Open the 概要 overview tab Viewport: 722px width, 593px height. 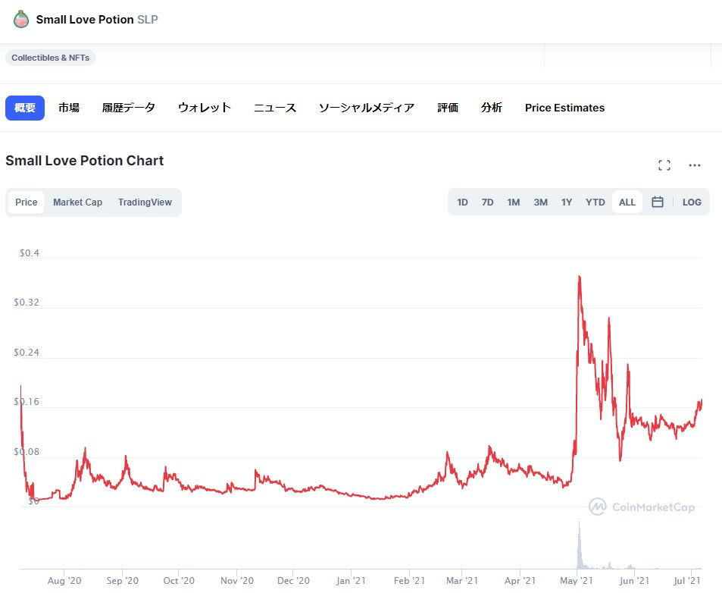click(25, 108)
